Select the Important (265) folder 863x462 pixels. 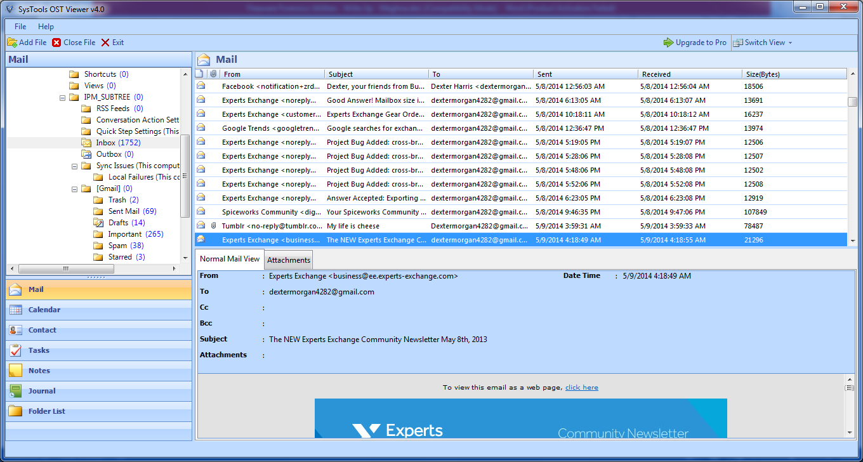tap(136, 234)
